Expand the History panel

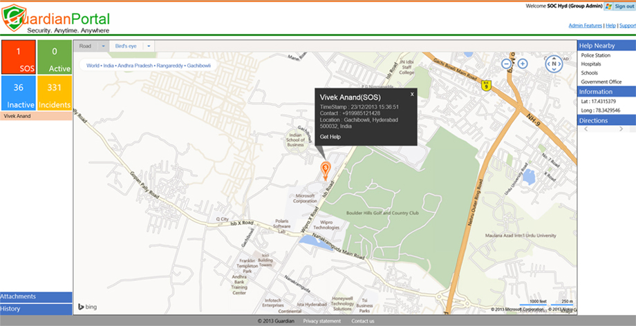click(x=36, y=309)
